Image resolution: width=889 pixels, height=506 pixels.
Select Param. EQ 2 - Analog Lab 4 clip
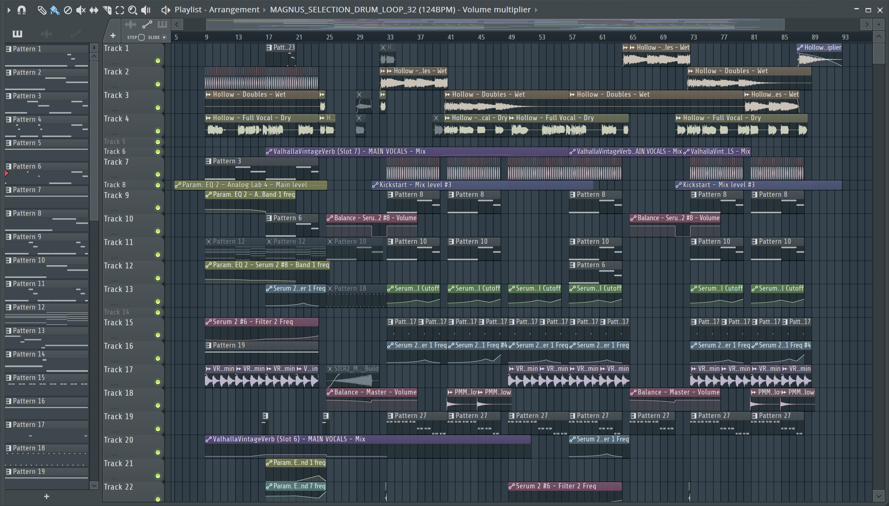tap(250, 185)
